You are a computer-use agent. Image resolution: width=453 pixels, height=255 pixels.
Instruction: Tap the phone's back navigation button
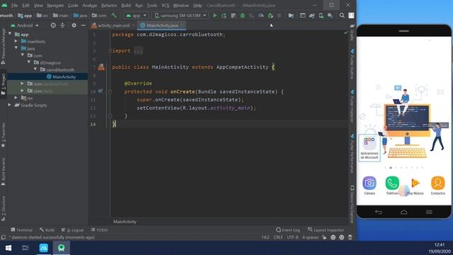pyautogui.click(x=379, y=212)
